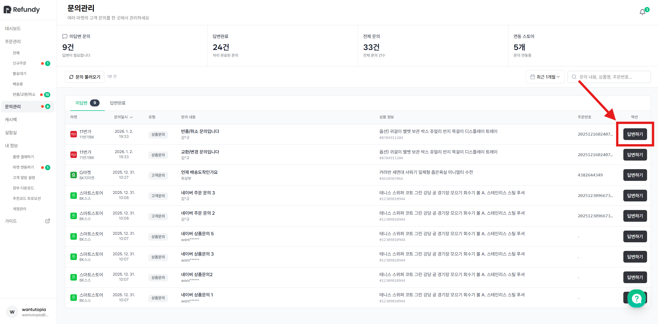The image size is (658, 324).
Task: Click the 스마트스토어 icon in 네이버 상품문의 1 row
Action: (x=73, y=297)
